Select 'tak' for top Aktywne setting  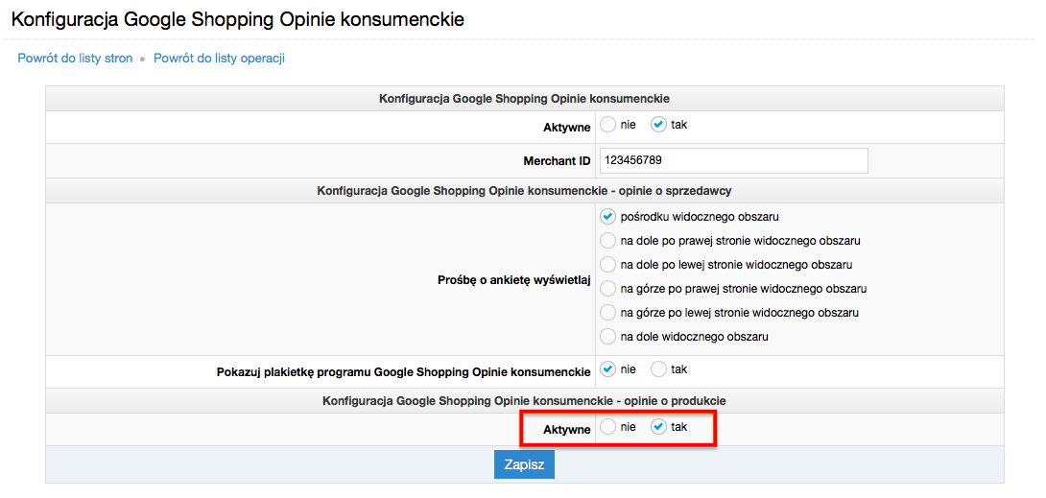[x=658, y=125]
